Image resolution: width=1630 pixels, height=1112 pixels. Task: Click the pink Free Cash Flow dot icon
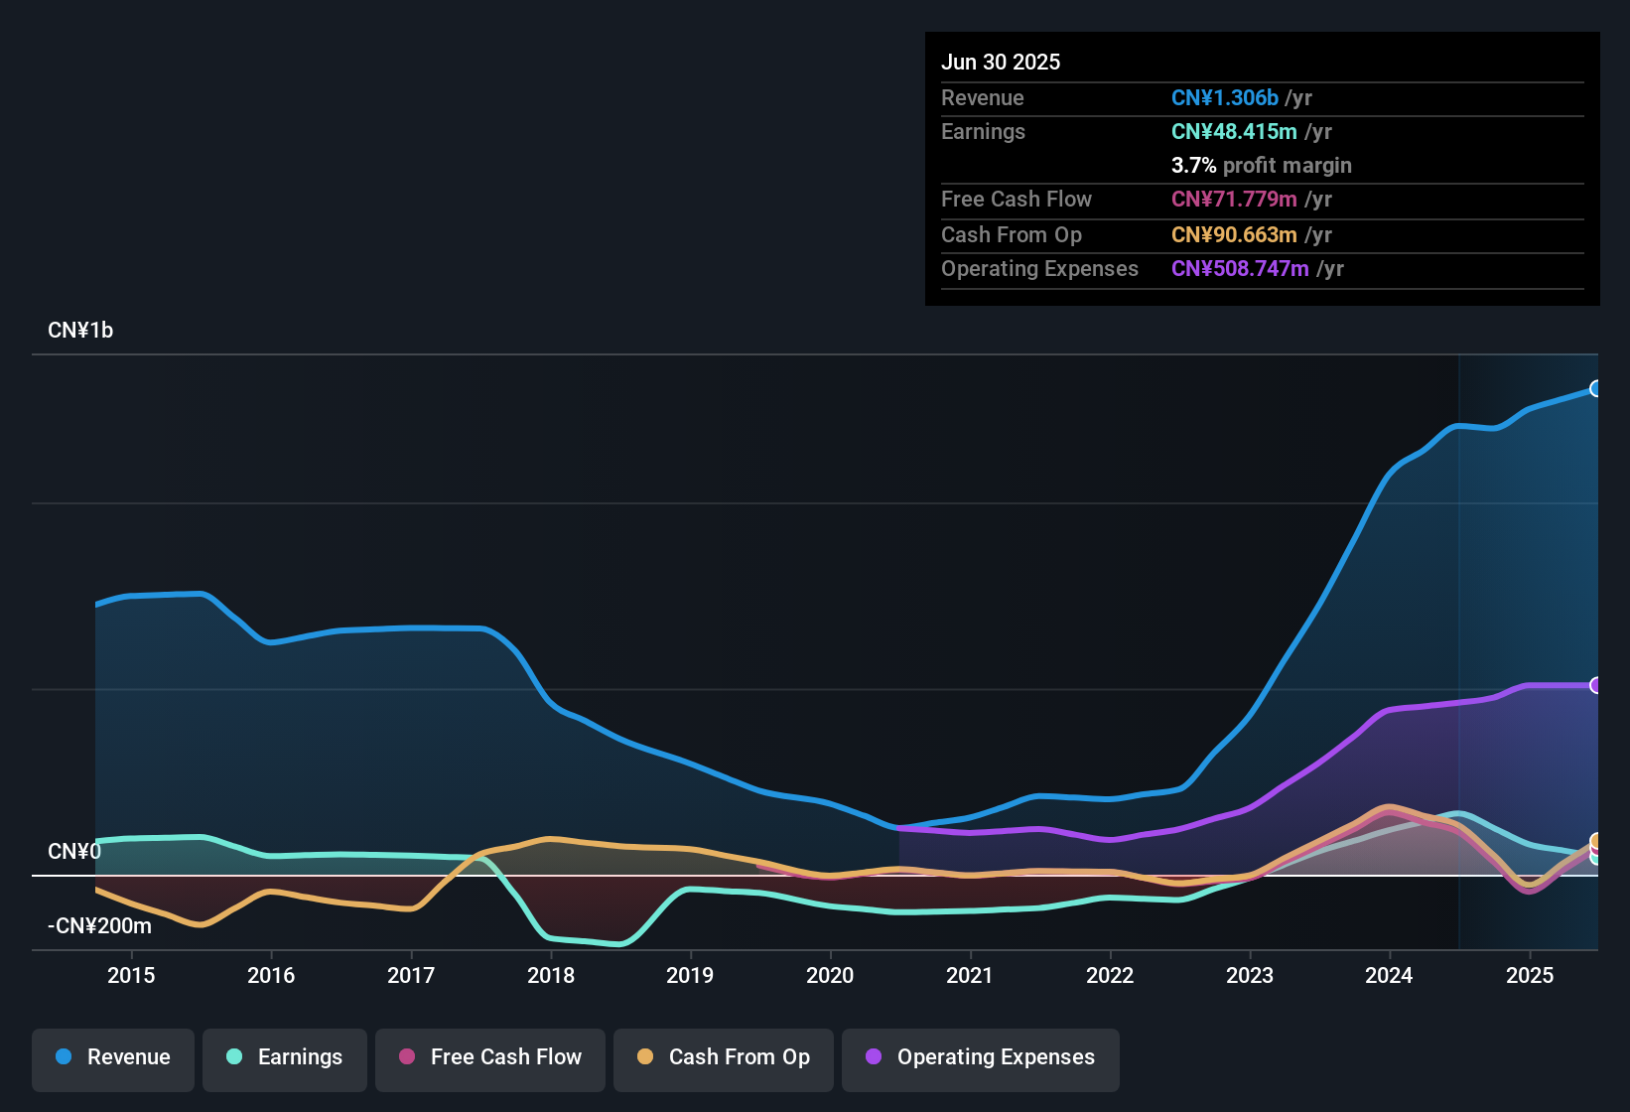(x=405, y=1057)
